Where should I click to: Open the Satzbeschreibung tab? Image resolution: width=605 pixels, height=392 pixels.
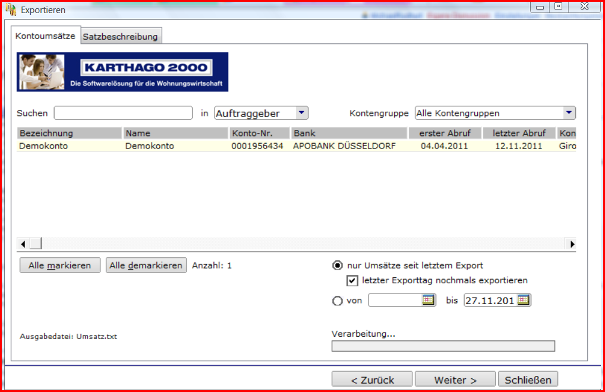pyautogui.click(x=121, y=37)
